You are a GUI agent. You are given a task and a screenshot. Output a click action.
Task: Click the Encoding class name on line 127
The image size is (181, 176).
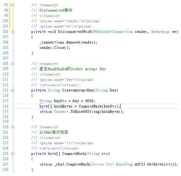[x=124, y=164]
